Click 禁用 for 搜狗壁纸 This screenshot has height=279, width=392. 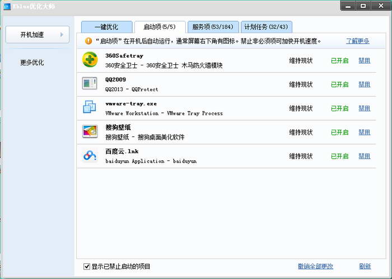tap(364, 133)
